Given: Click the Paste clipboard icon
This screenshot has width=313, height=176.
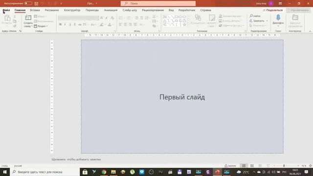Looking at the screenshot, I should coord(7,18).
